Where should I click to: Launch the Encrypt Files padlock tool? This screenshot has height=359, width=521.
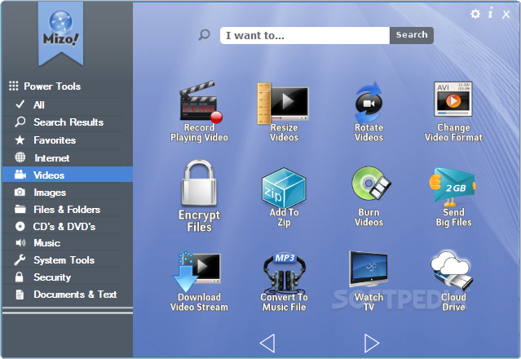coord(200,196)
